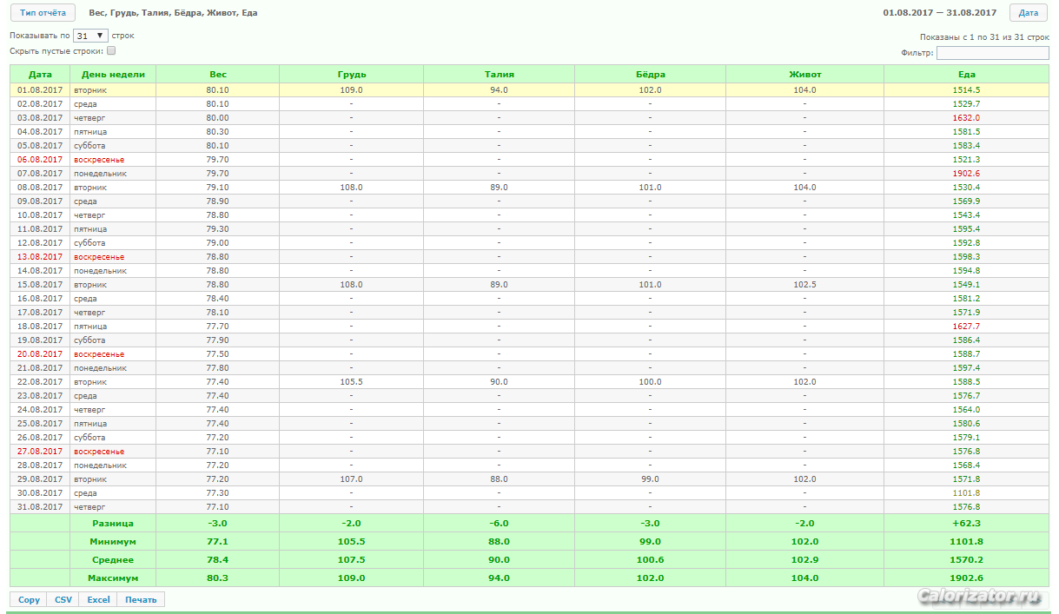Sort by the День недели column header
1059x614 pixels.
pos(113,74)
